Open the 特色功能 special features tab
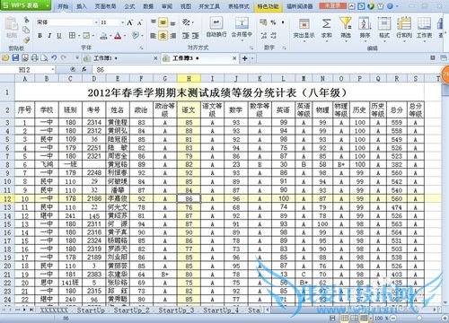 click(x=268, y=6)
